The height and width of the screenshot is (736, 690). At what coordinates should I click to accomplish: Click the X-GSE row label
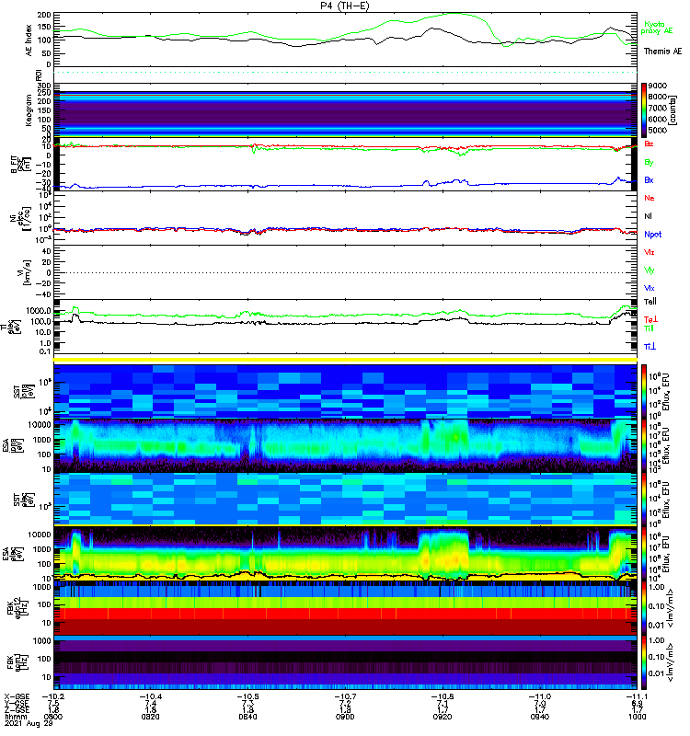point(17,696)
